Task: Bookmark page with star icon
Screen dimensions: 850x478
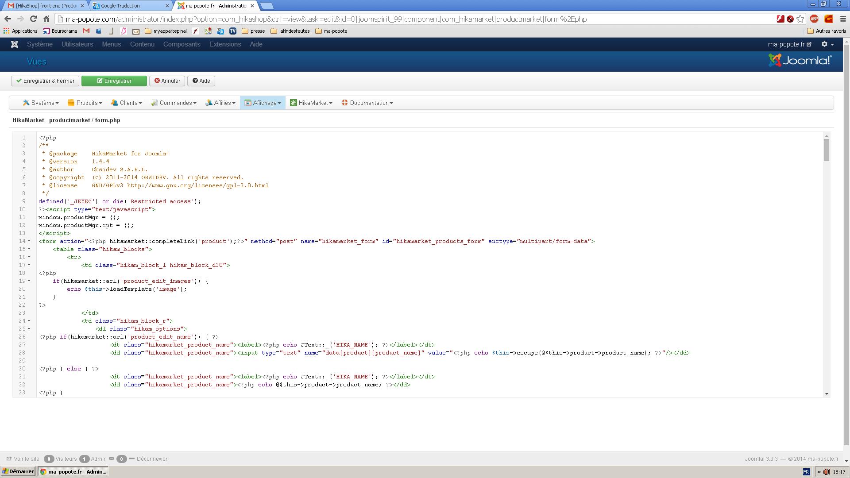Action: click(x=800, y=19)
